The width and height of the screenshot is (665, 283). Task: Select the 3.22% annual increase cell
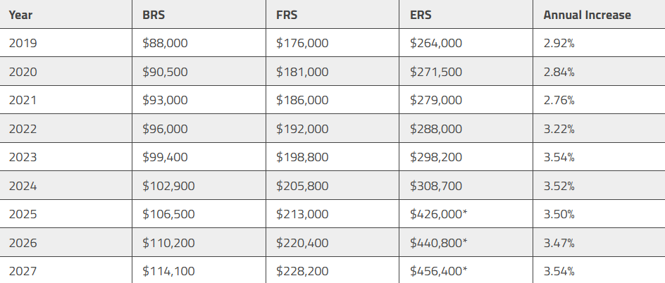pyautogui.click(x=599, y=128)
